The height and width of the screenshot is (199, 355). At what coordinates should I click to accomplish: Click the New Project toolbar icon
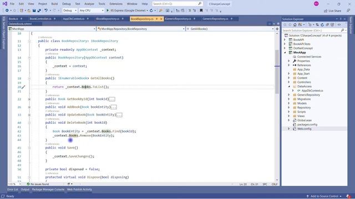22,11
